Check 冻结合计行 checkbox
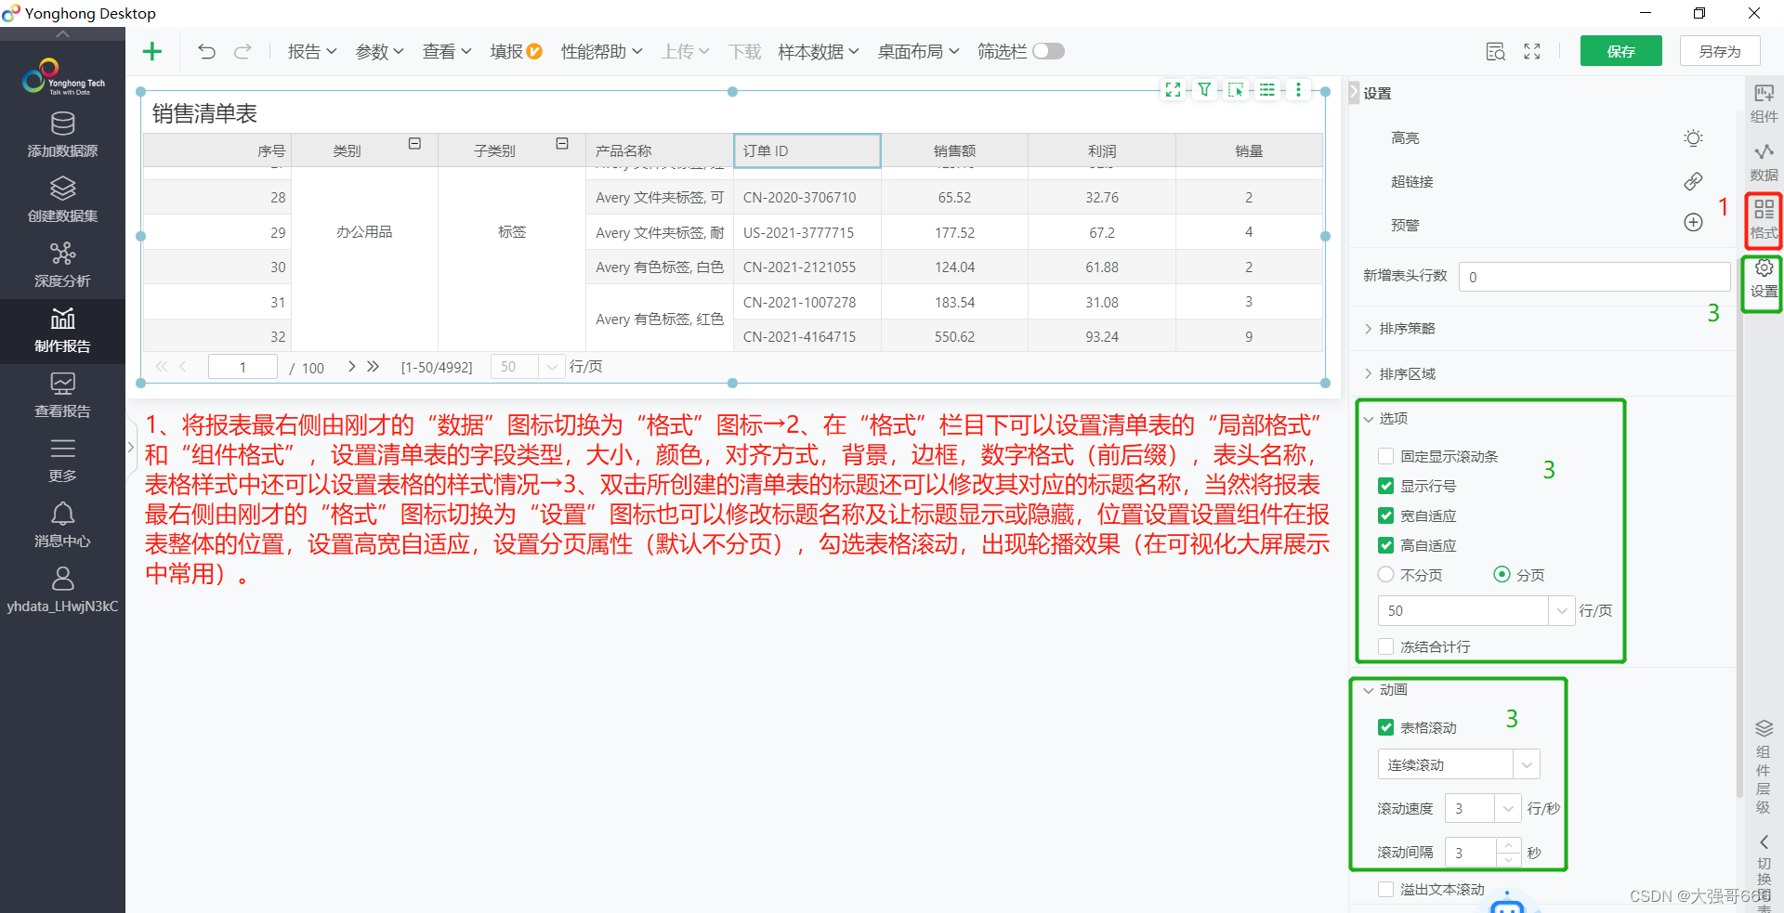The width and height of the screenshot is (1784, 913). [1385, 646]
